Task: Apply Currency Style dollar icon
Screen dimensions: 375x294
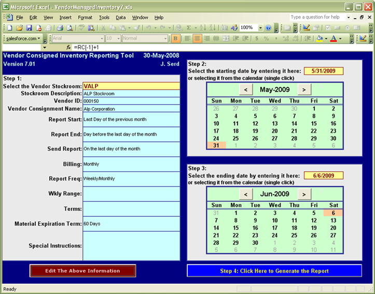Action: (x=257, y=38)
